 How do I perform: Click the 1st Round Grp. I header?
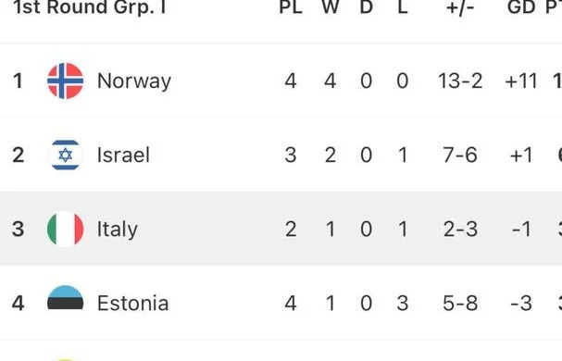(90, 7)
